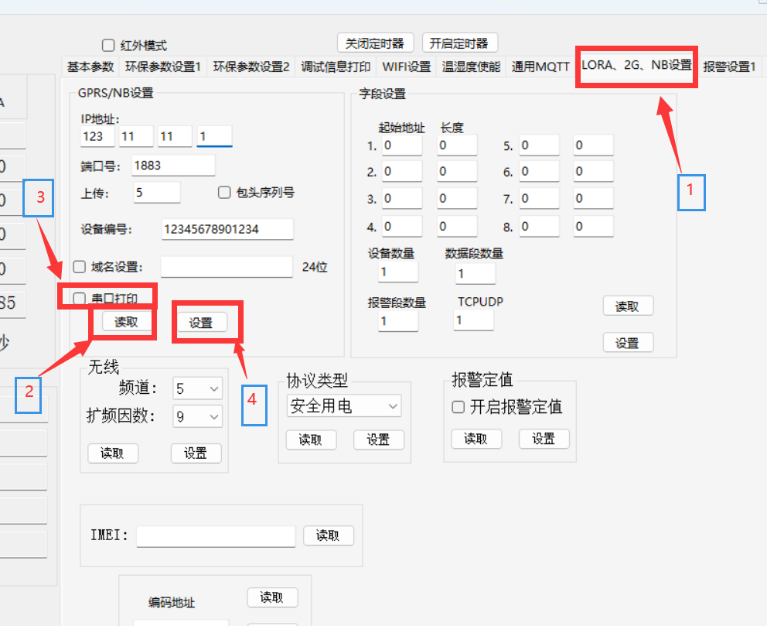Go to the 报警设置1 tab
Viewport: 767px width, 626px height.
pos(728,67)
